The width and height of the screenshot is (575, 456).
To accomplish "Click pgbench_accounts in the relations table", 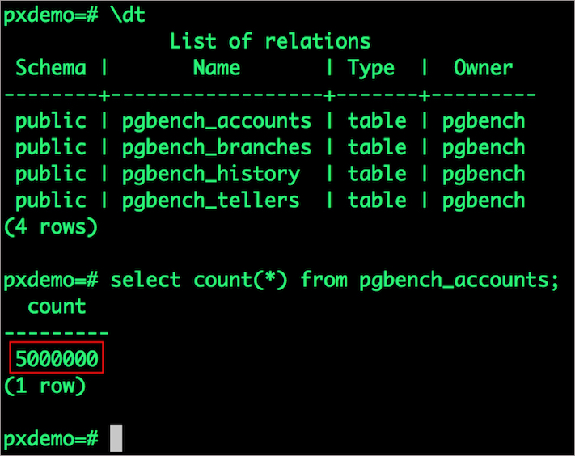I will (x=217, y=121).
